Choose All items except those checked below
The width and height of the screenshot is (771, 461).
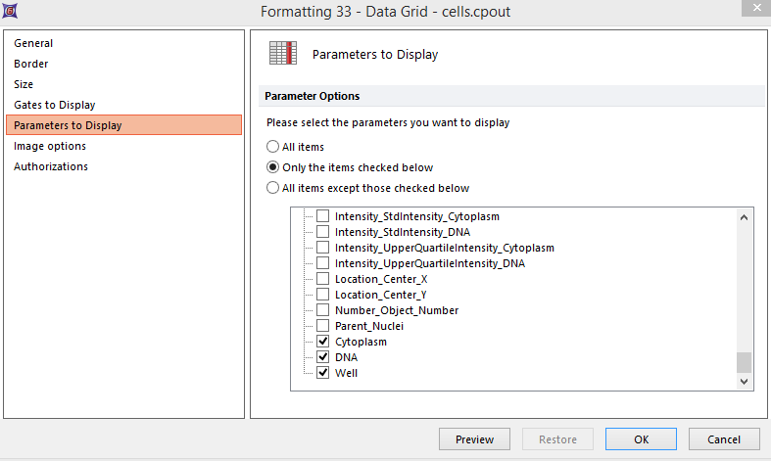coord(273,188)
